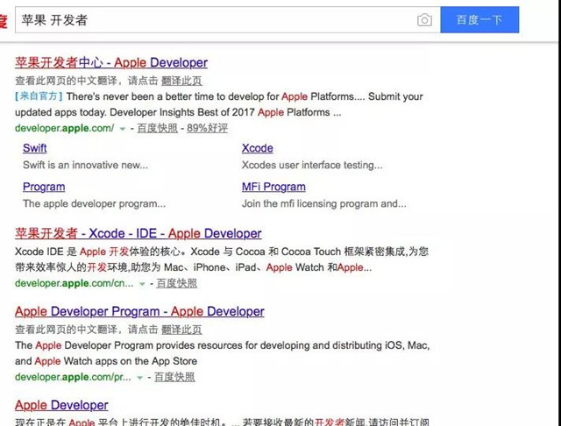Viewport: 561px width, 426px height.
Task: Click text 'The apple developer program...'
Action: click(x=94, y=203)
